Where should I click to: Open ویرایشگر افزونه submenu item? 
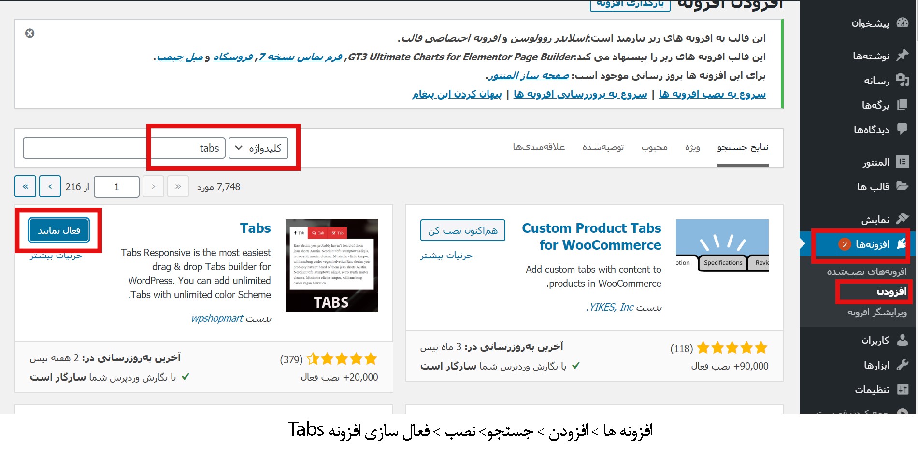coord(877,313)
